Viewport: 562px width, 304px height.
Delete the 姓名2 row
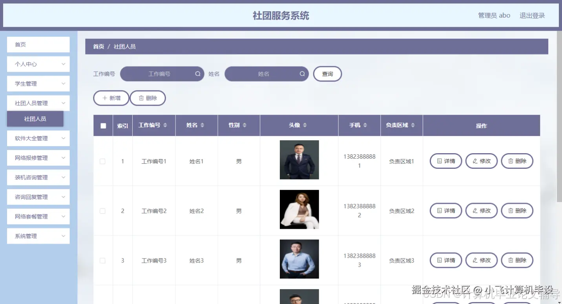point(517,211)
